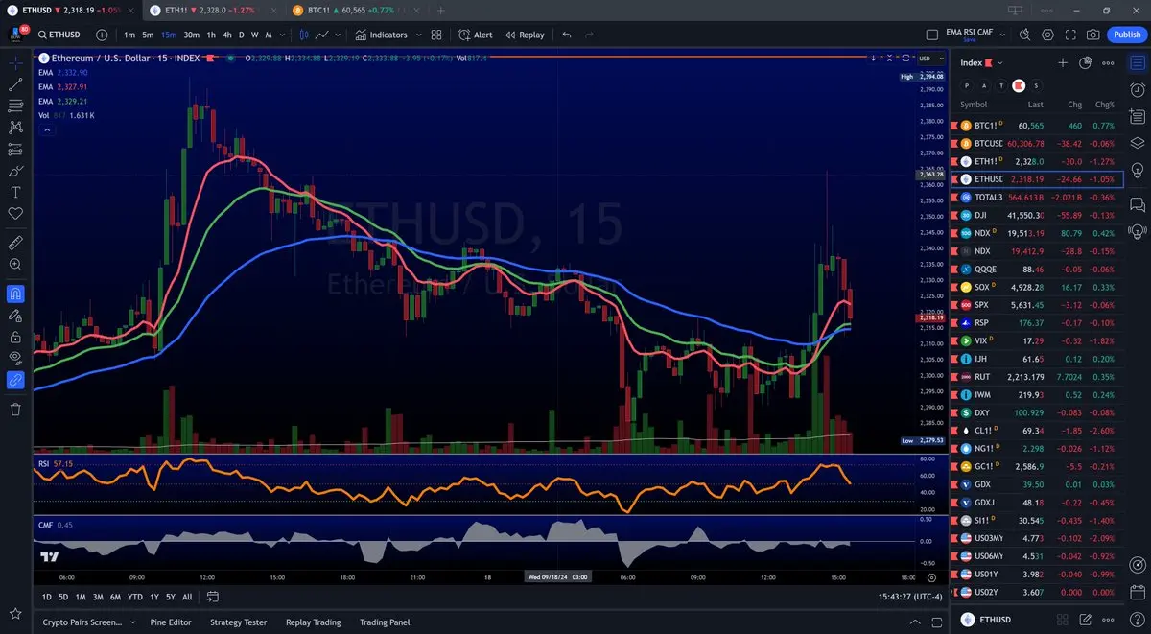The image size is (1151, 634).
Task: Select the ruler measure tool
Action: coord(15,242)
